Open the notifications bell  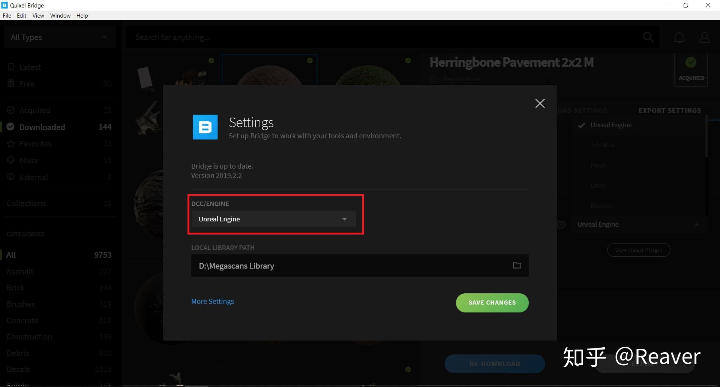[679, 37]
